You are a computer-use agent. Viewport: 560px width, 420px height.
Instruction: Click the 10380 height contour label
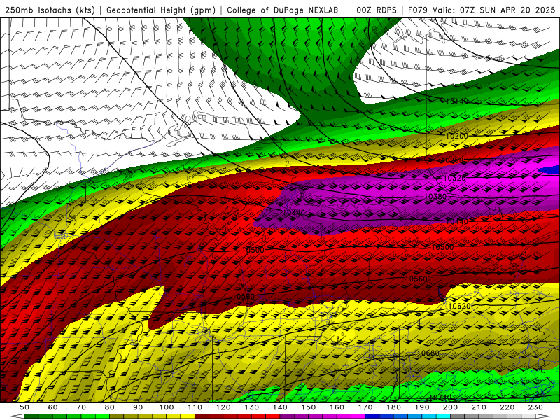pyautogui.click(x=435, y=197)
